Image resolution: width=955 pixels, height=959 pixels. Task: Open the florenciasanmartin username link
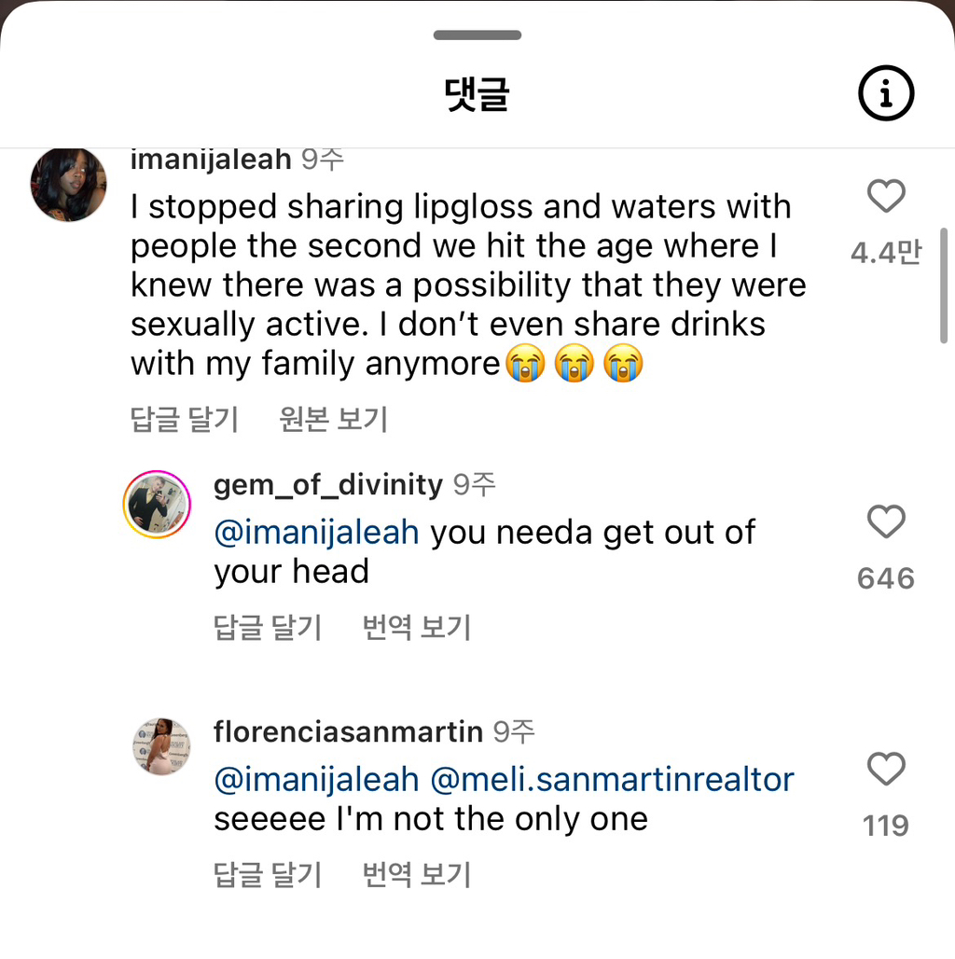[x=348, y=732]
